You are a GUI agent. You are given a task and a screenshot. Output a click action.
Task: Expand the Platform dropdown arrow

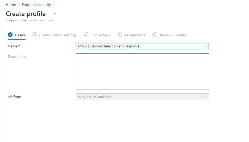click(x=205, y=97)
